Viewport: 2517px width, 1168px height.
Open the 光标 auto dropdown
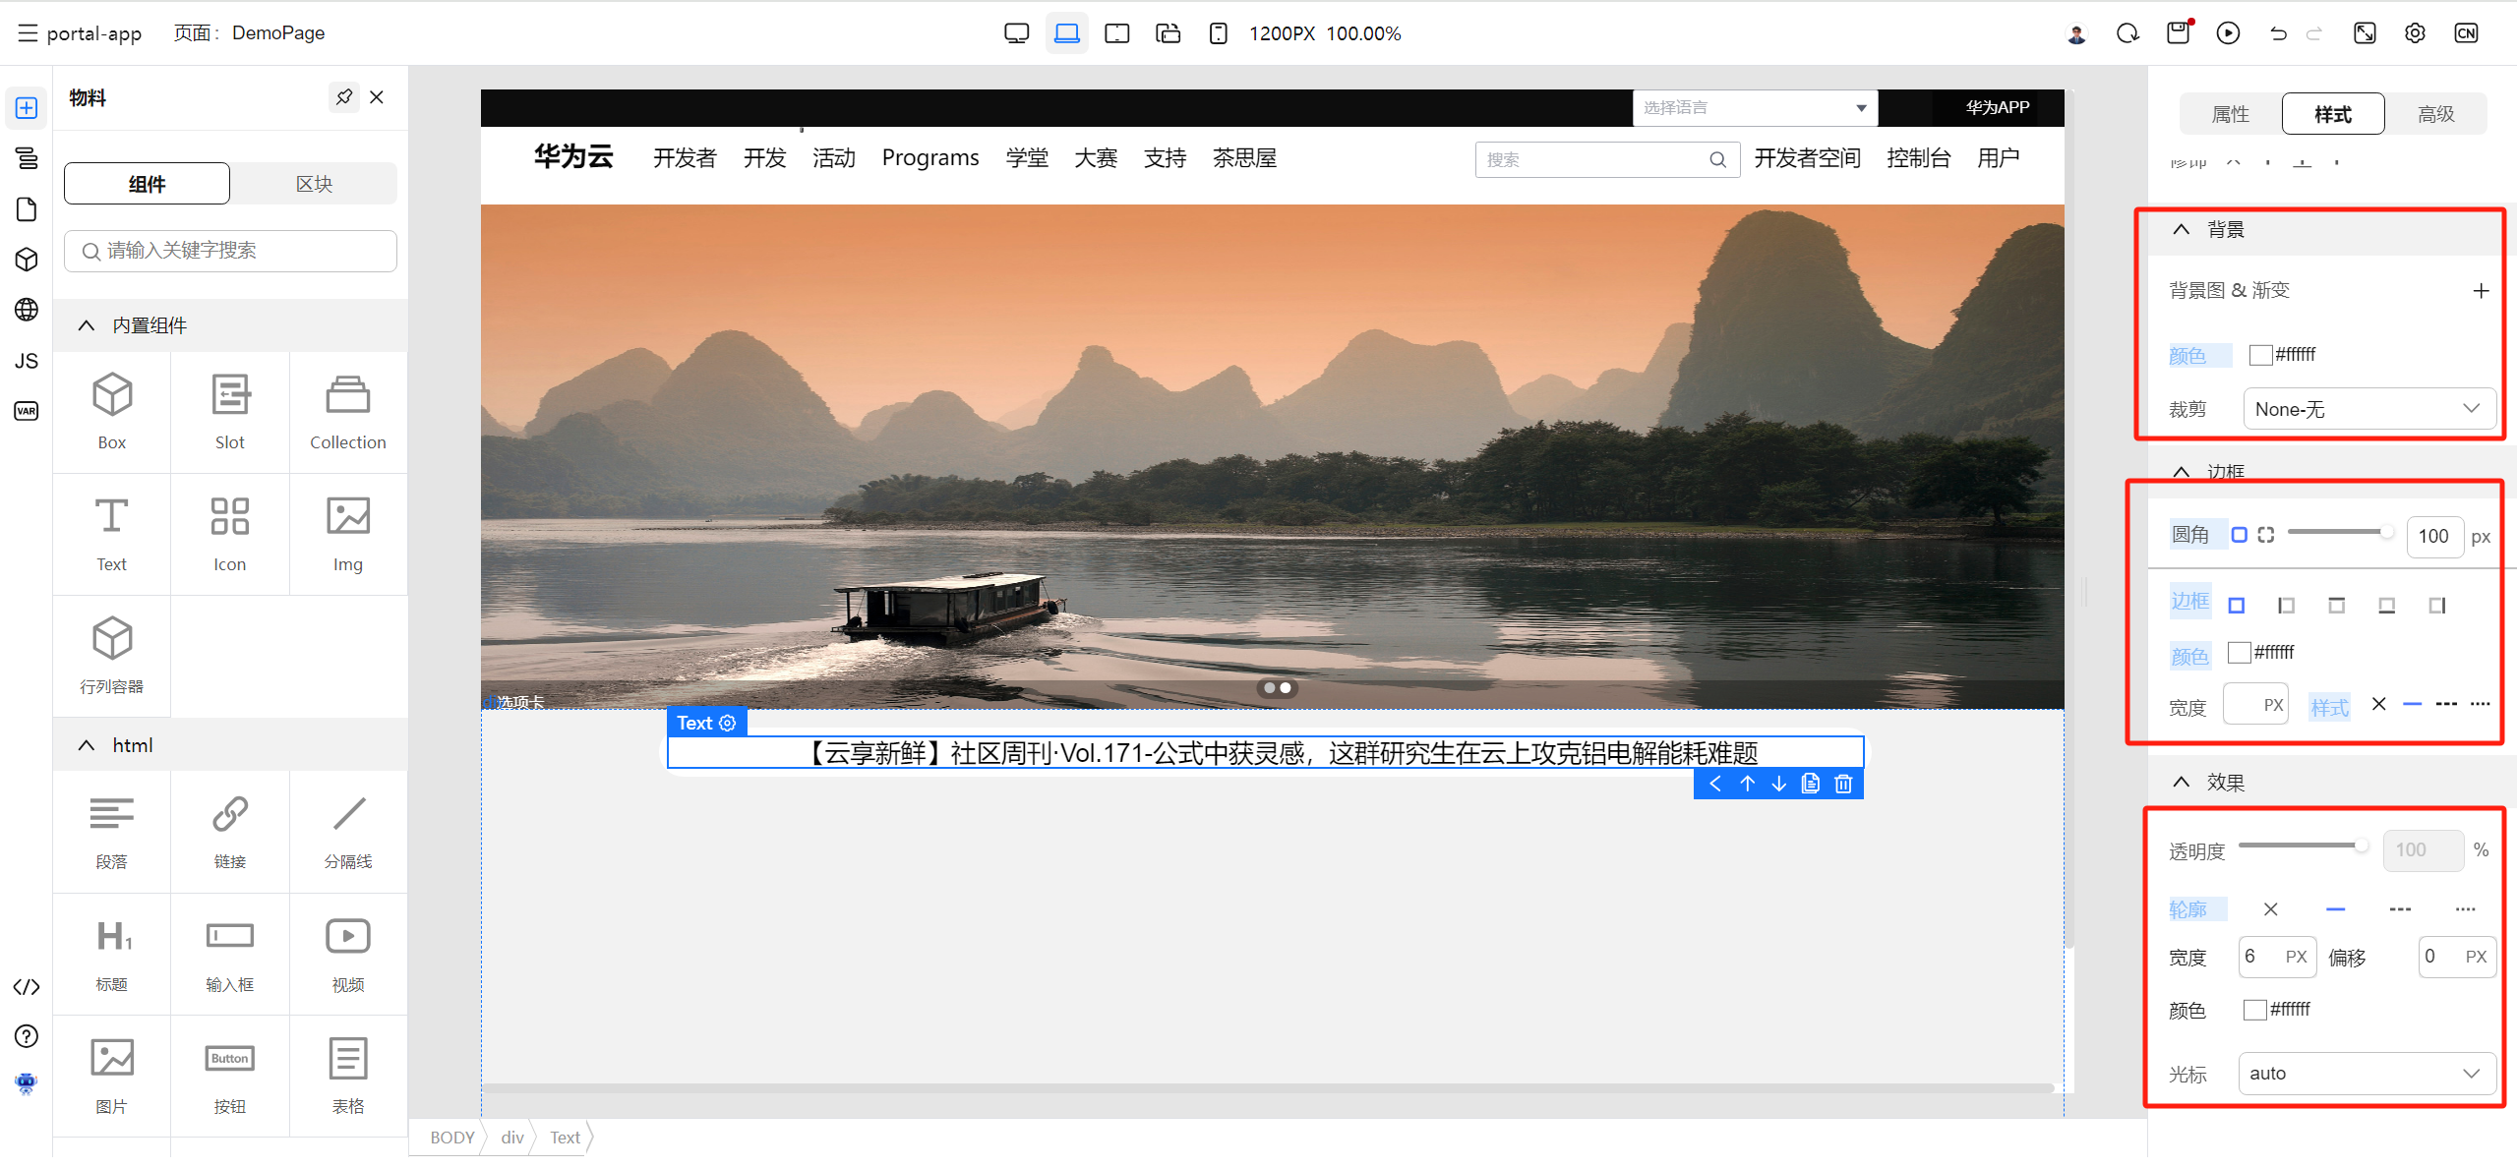pyautogui.click(x=2366, y=1074)
